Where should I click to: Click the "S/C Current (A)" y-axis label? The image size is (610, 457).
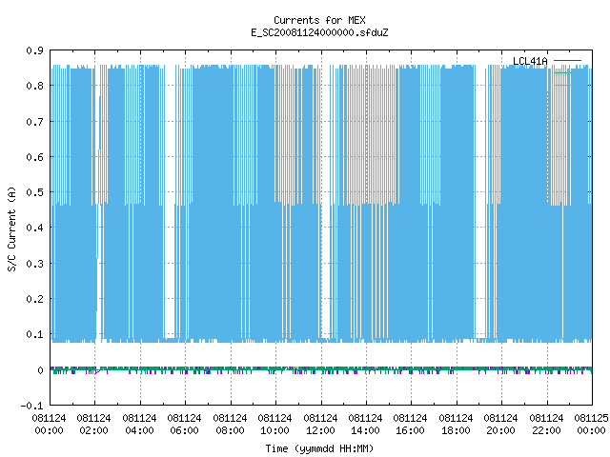coord(12,229)
